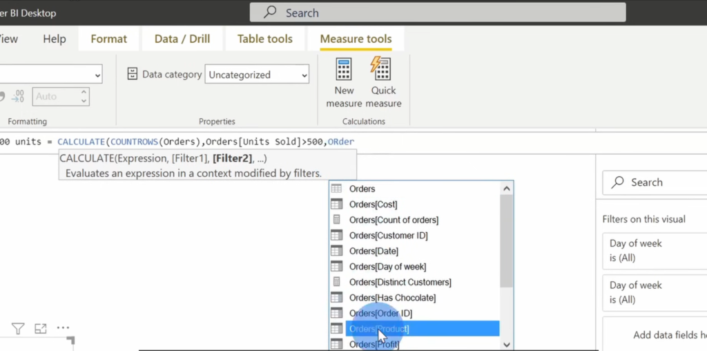Click column icon beside Orders[Day of week]
This screenshot has height=351, width=707.
tap(336, 267)
